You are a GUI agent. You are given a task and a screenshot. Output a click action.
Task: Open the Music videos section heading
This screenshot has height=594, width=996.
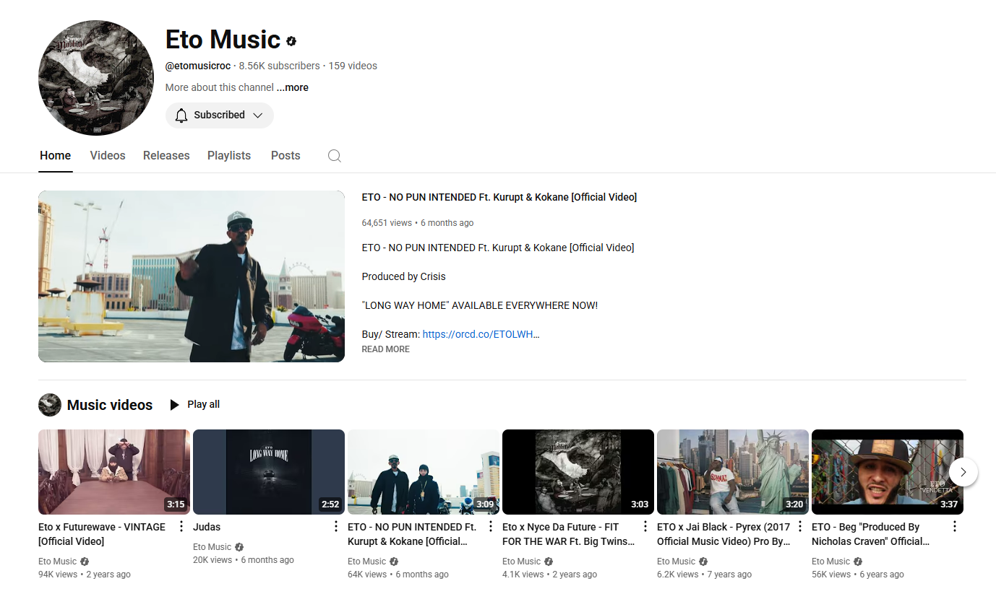(110, 405)
